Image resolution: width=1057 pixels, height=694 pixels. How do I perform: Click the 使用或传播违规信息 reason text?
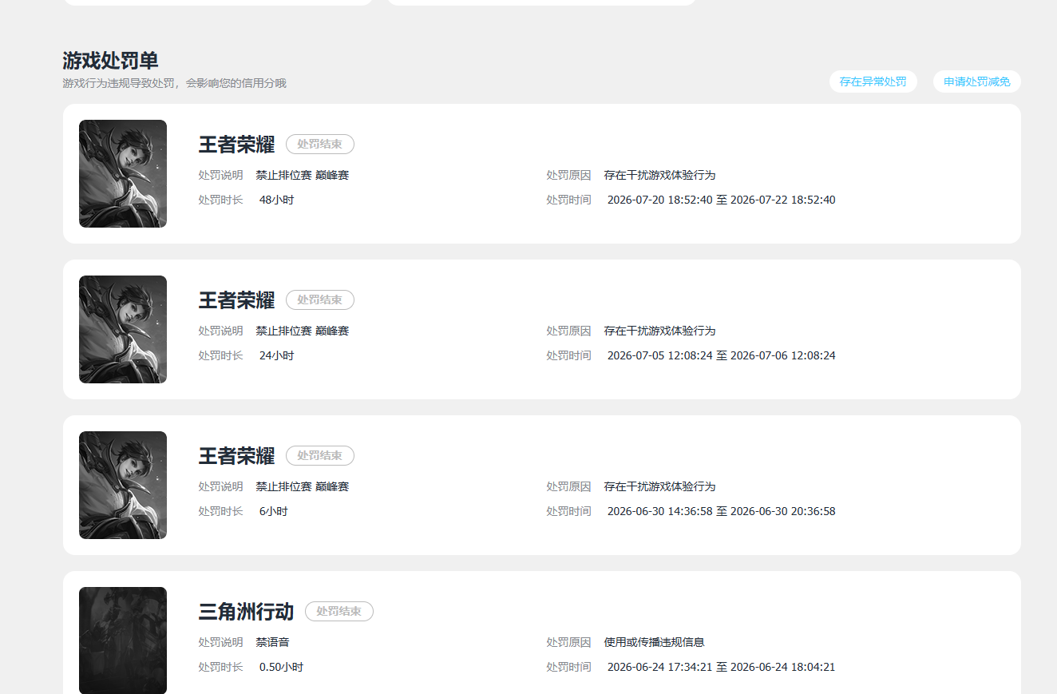pyautogui.click(x=655, y=642)
